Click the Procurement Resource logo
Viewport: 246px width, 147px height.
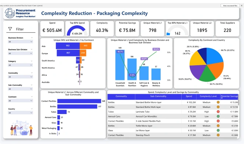click(19, 13)
